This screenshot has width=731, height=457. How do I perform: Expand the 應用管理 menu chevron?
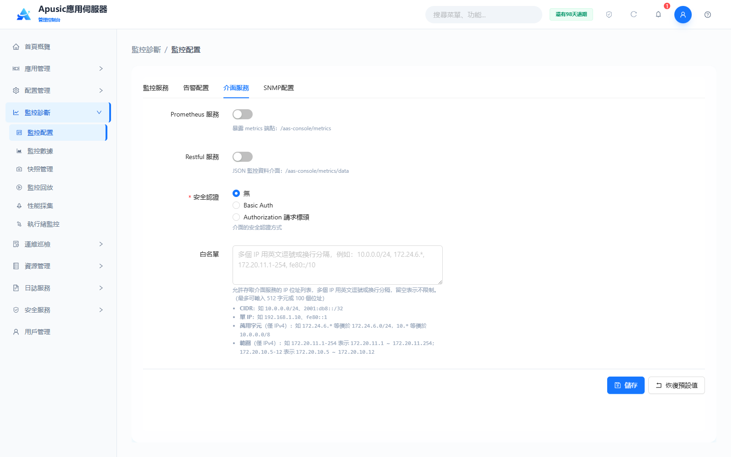(x=101, y=69)
